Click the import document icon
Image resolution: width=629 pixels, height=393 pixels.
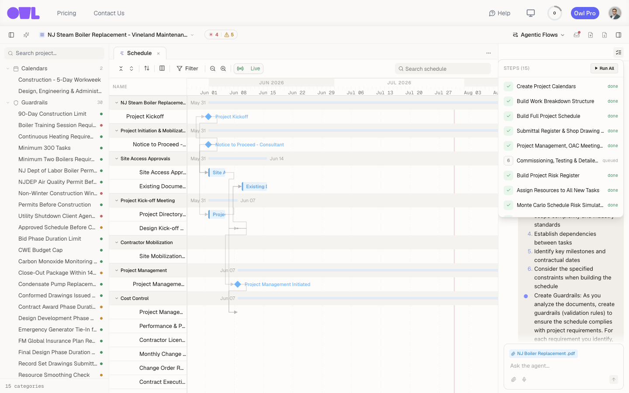(x=591, y=35)
